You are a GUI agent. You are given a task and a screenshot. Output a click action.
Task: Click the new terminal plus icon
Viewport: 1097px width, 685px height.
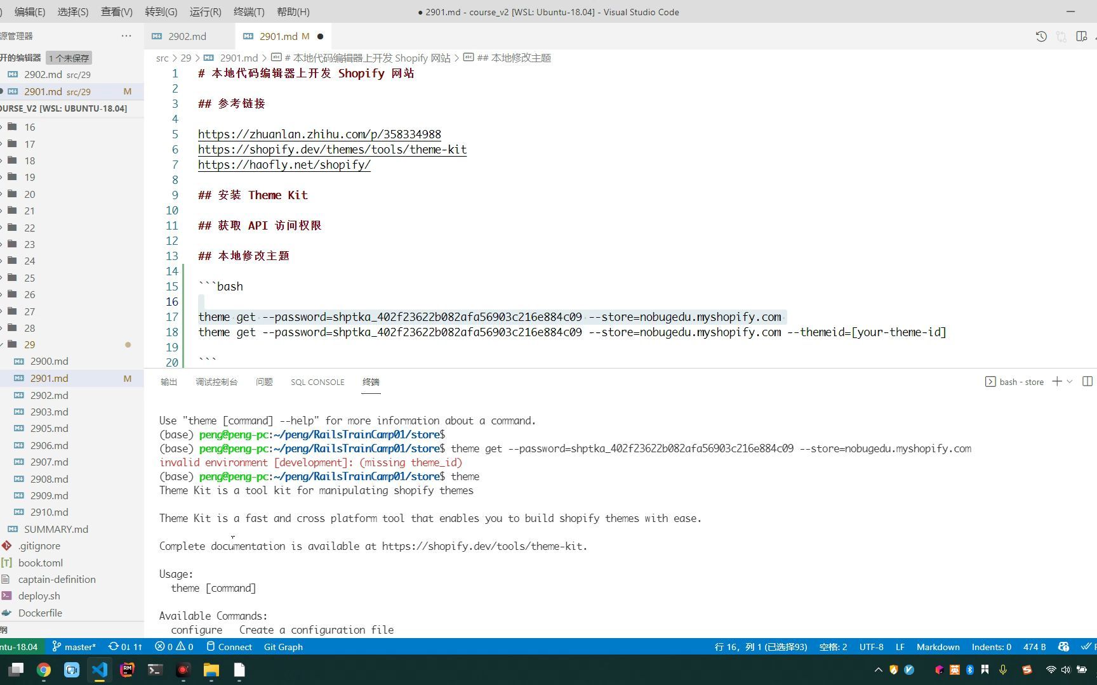click(1057, 381)
